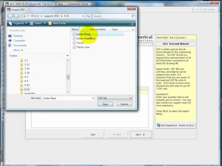Click the Open button
Screen dimensions: 222x166
(x=105, y=104)
